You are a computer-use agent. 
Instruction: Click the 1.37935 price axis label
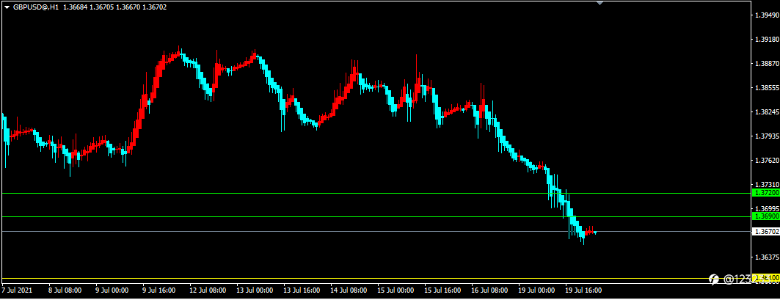click(x=767, y=136)
